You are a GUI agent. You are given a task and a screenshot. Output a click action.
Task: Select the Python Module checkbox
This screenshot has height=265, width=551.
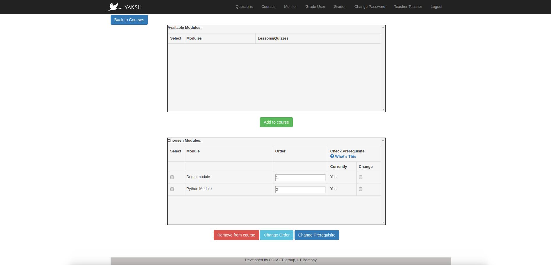pyautogui.click(x=172, y=189)
